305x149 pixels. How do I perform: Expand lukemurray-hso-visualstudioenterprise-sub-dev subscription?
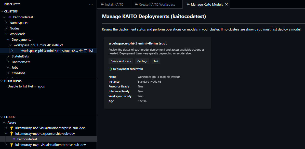[x=6, y=128]
